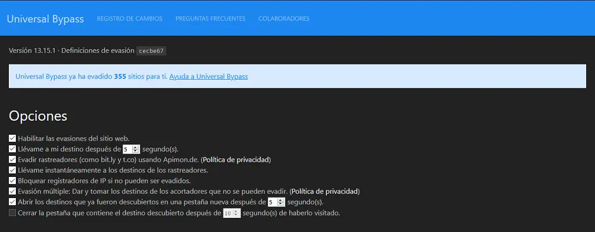Uncheck Evasión múltiple option

[x=12, y=191]
